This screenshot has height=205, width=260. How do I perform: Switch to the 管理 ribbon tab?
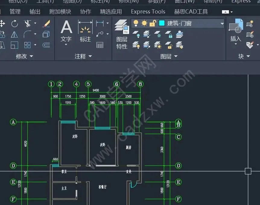pos(15,12)
